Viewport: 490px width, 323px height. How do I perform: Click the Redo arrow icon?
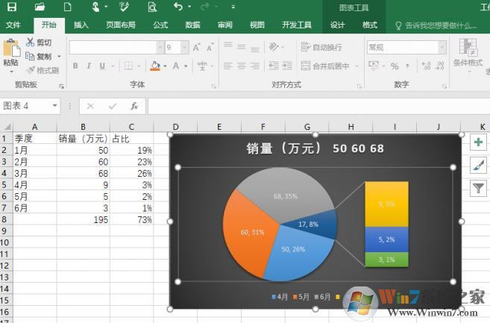click(205, 6)
